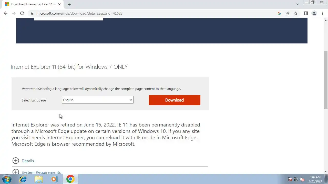Click the browser forward arrow
The width and height of the screenshot is (328, 184).
pyautogui.click(x=14, y=13)
